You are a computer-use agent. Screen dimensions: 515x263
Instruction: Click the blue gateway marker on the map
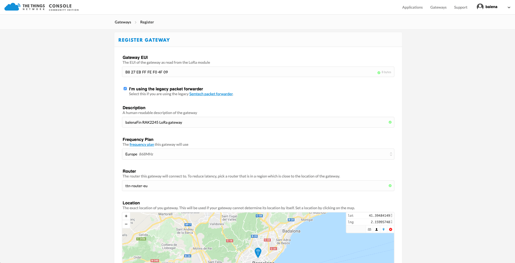[x=258, y=252]
